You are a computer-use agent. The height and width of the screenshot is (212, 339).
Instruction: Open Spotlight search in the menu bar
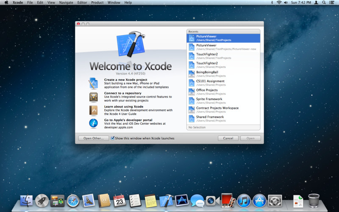[x=324, y=3]
